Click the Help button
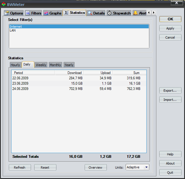Screen dimensions: 185x179 click(x=170, y=154)
